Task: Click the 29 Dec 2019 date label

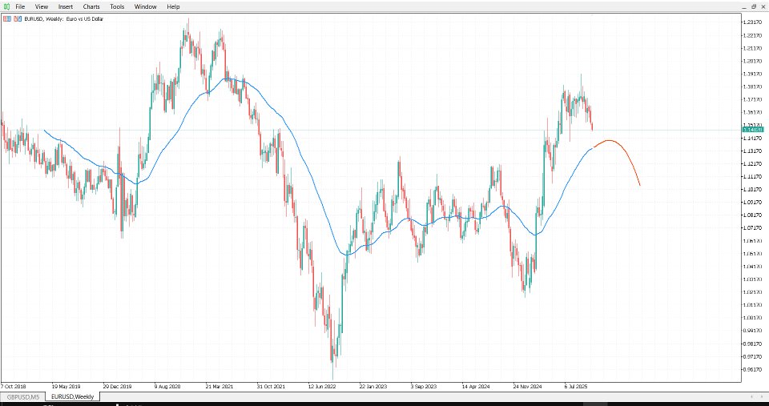Action: coord(117,386)
